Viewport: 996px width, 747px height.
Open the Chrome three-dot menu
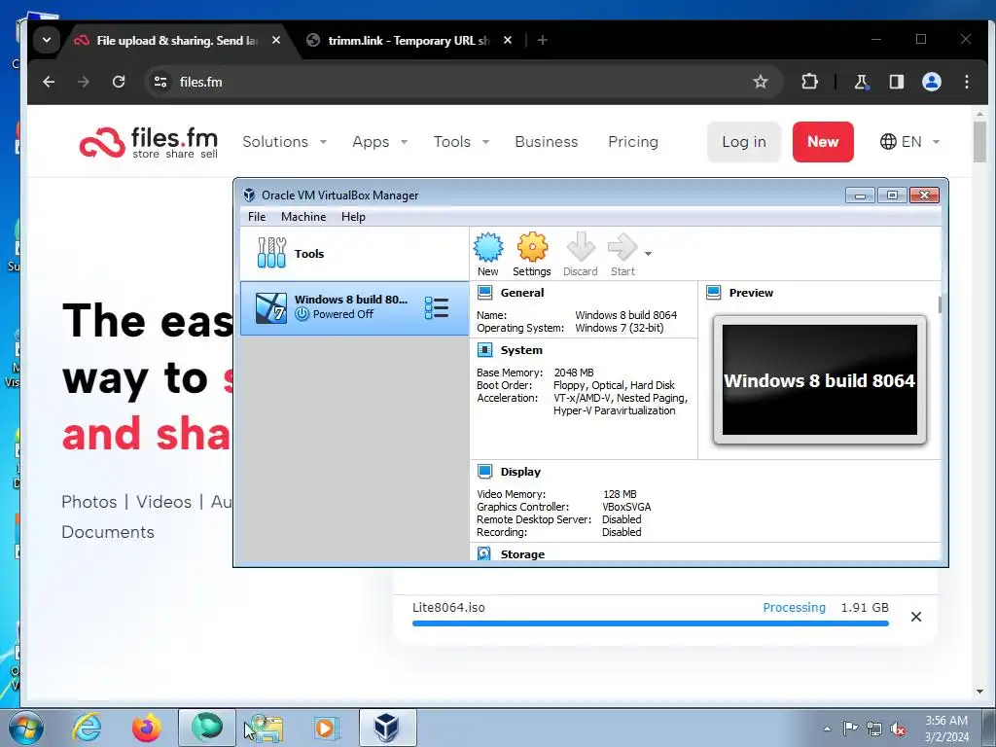coord(966,82)
